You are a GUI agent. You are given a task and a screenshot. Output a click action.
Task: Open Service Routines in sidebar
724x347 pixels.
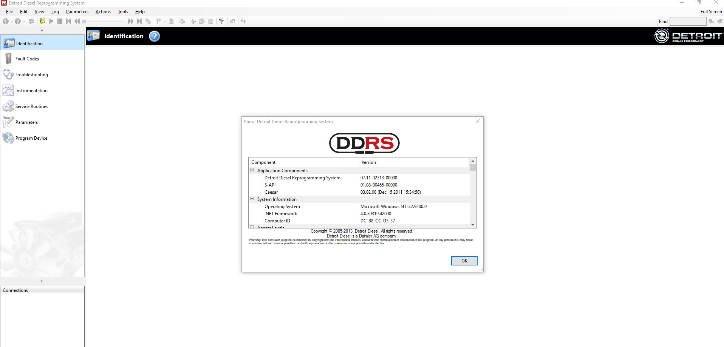(x=31, y=106)
